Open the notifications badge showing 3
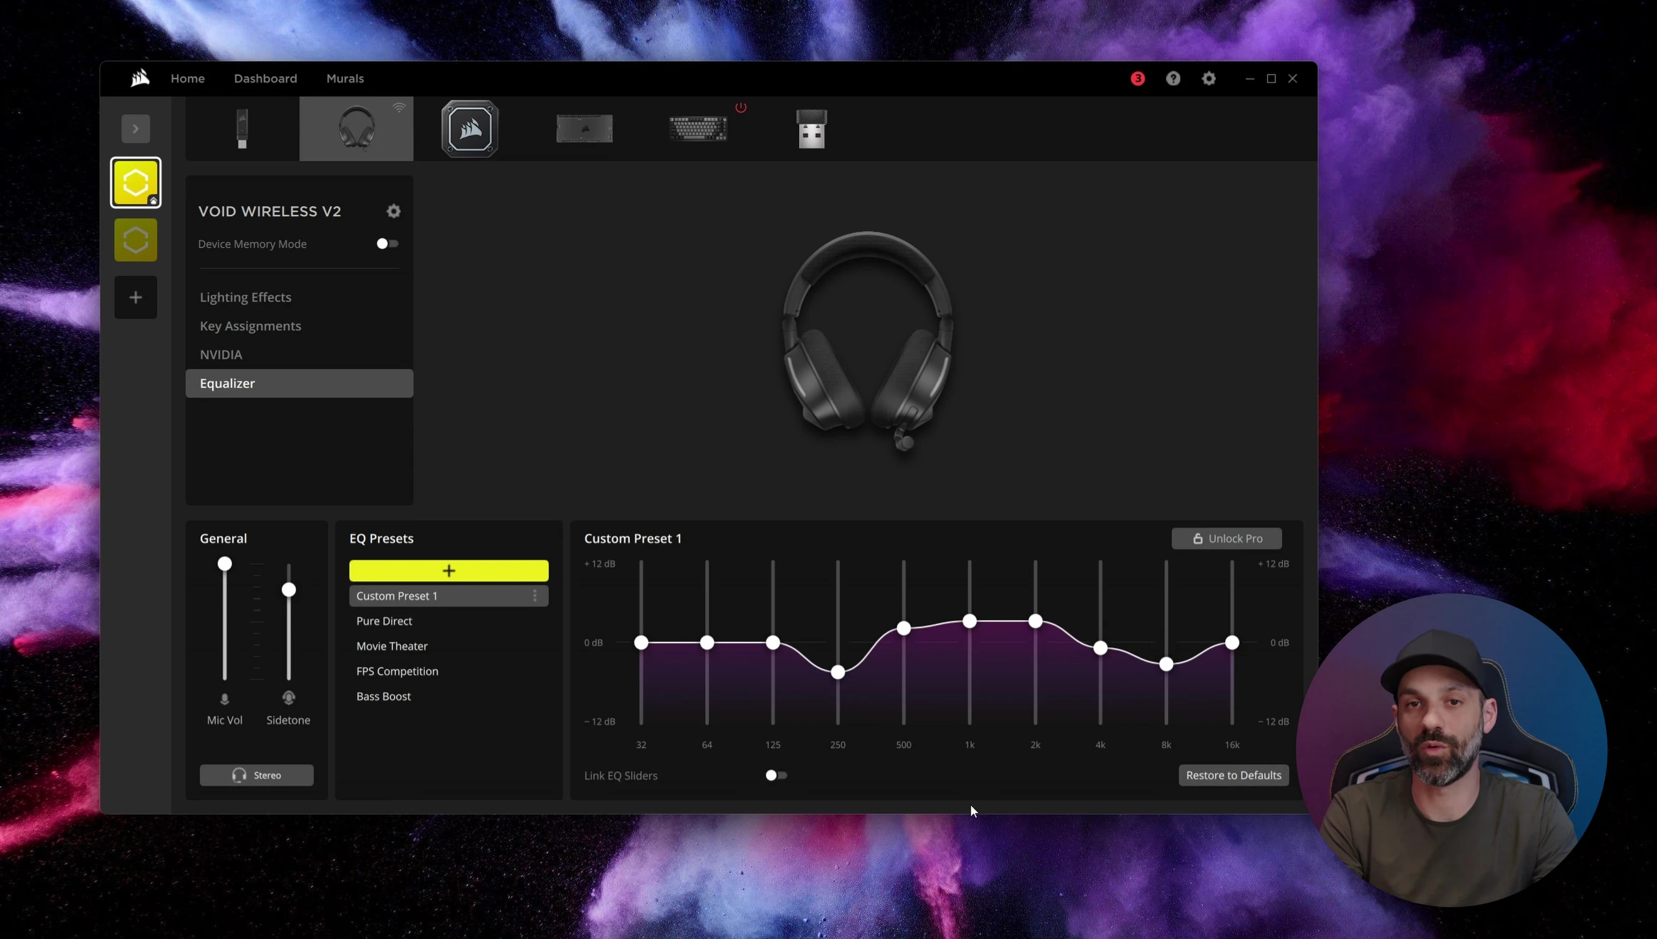 [x=1137, y=78]
